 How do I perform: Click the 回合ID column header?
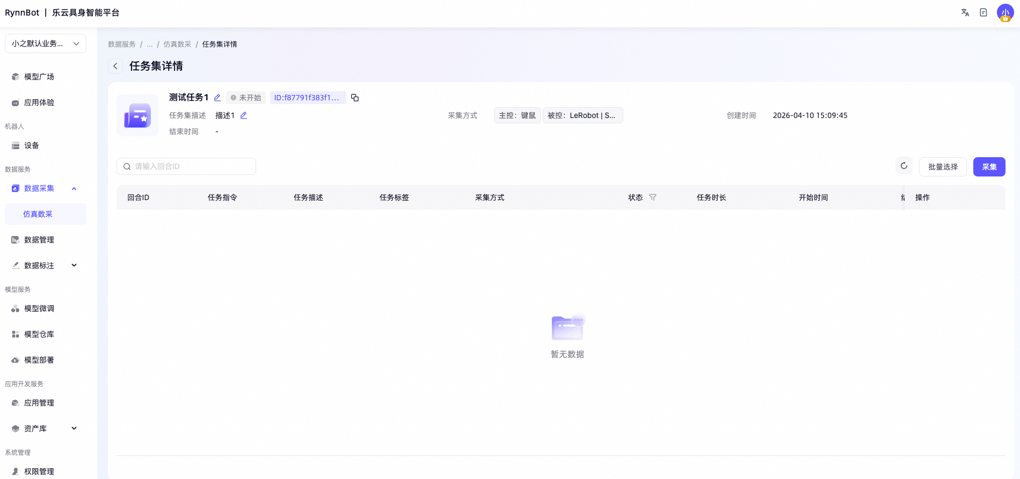pos(139,197)
